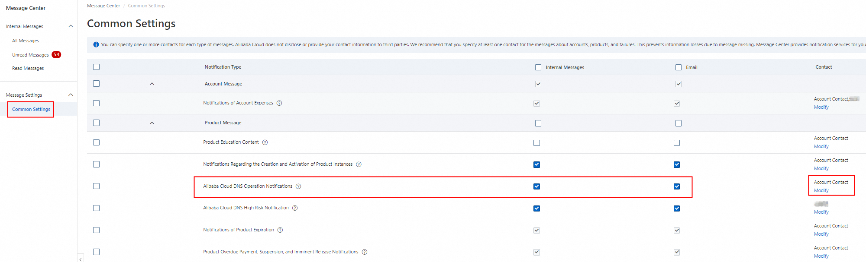Image resolution: width=866 pixels, height=262 pixels.
Task: Click Message Center breadcrumb link
Action: point(103,6)
